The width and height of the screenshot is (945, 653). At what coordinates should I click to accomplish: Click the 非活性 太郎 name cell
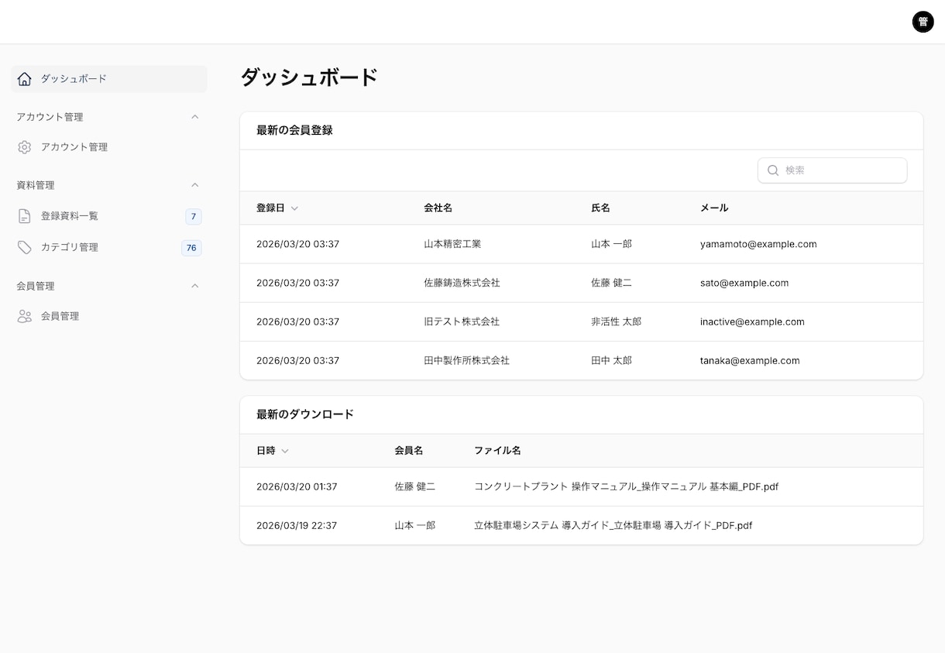tap(616, 321)
